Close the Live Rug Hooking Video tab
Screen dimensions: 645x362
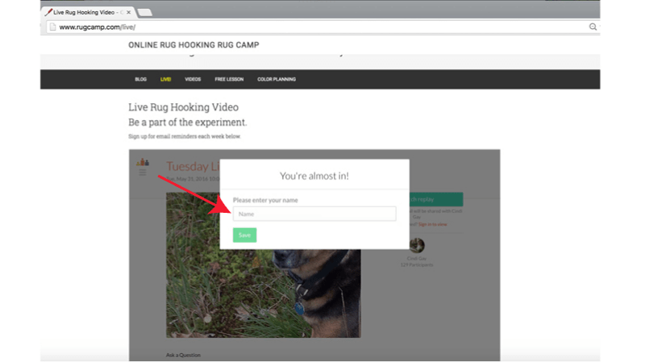pyautogui.click(x=129, y=12)
